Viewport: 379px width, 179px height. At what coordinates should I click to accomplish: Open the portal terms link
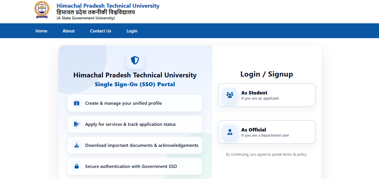280,154
